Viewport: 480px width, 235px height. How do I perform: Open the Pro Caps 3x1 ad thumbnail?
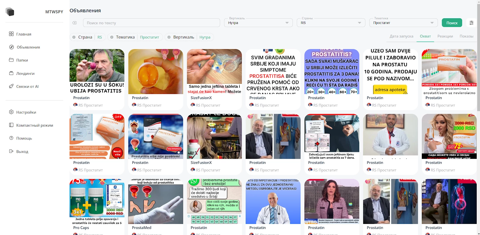tap(97, 201)
